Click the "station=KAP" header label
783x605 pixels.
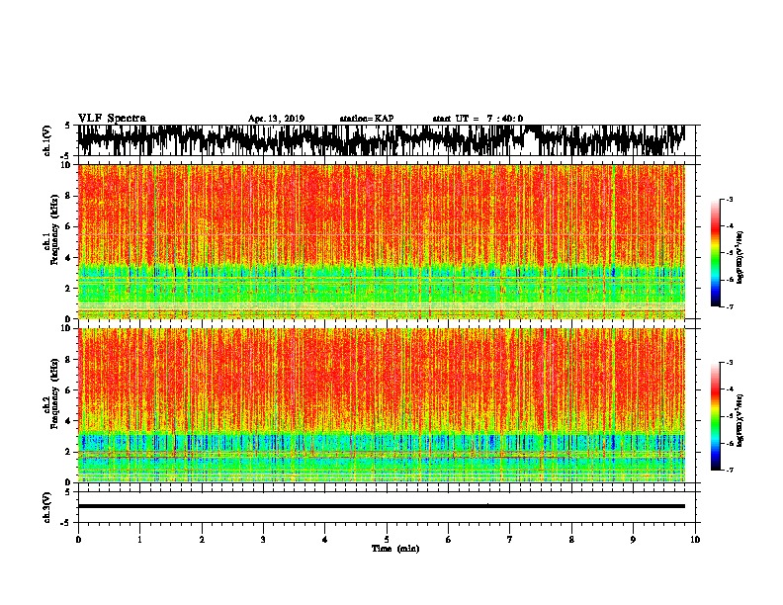click(367, 119)
